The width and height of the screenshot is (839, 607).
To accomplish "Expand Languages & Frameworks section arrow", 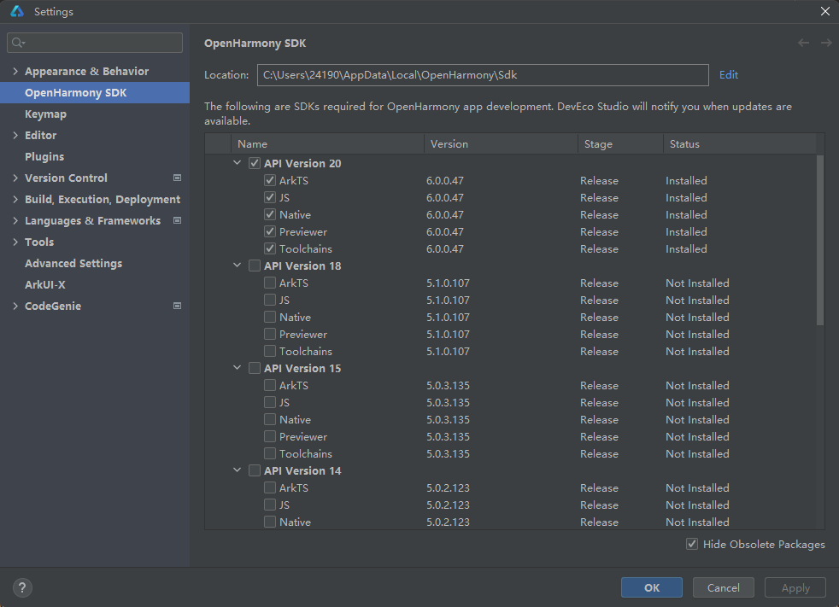I will click(15, 220).
